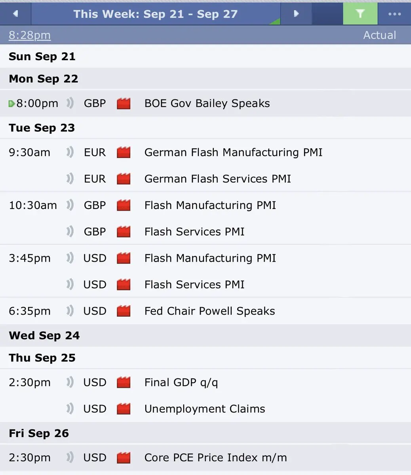
Task: Toggle alert for GBP Flash Services PMI
Action: coord(70,231)
